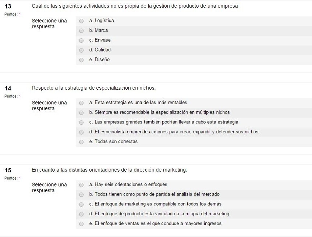
Task: Click question number 13 heading
Action: 8,6
